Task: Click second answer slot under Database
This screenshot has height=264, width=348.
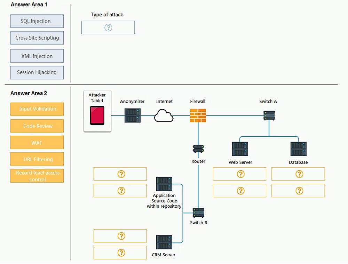Action: tap(298, 191)
